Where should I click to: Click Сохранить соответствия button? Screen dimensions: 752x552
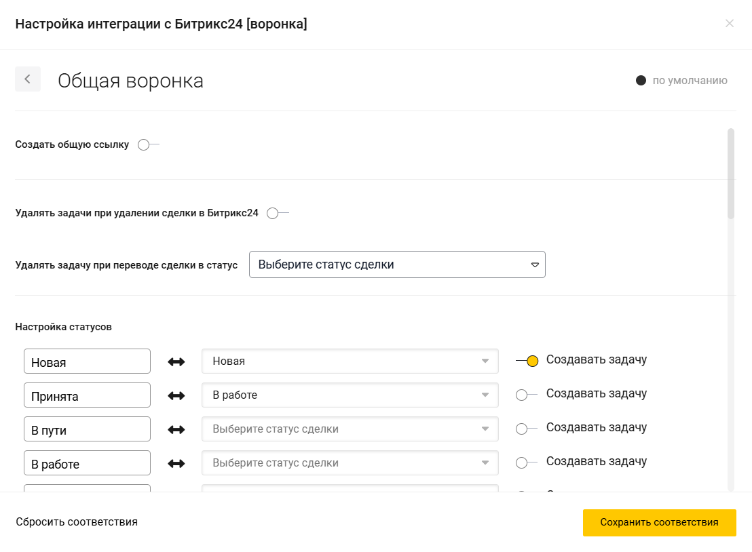point(660,523)
